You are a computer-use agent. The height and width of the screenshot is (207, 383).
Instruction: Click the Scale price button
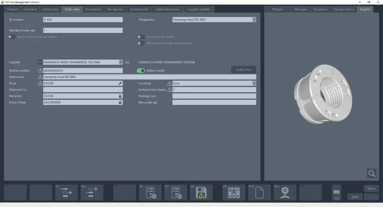244,70
